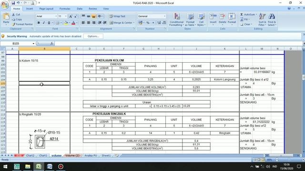Screen dimensions: 305x171
Task: Open Find & Select menu
Action: [272, 19]
